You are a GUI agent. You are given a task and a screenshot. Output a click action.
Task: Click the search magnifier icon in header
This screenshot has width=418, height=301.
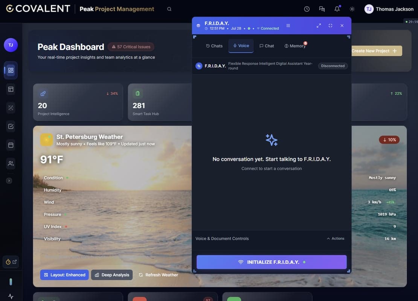pyautogui.click(x=169, y=9)
